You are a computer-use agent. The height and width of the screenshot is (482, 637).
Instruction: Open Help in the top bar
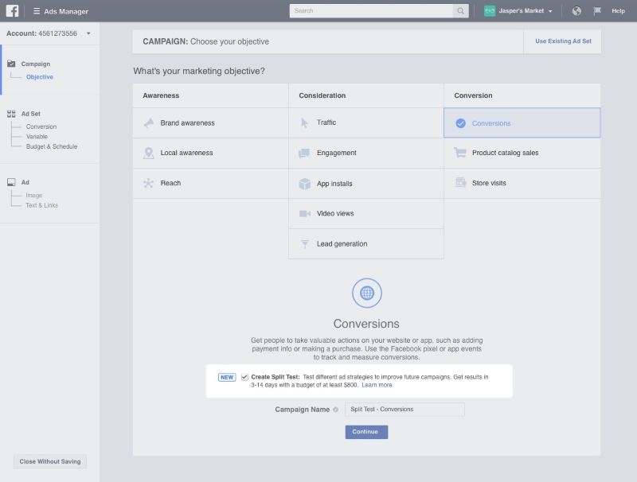[x=619, y=11]
